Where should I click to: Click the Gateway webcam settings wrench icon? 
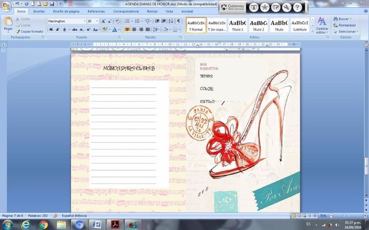coord(286,8)
